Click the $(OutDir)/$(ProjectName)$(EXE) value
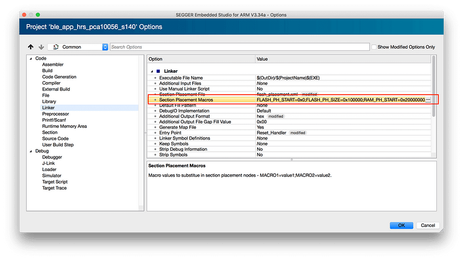The height and width of the screenshot is (260, 463). point(288,78)
